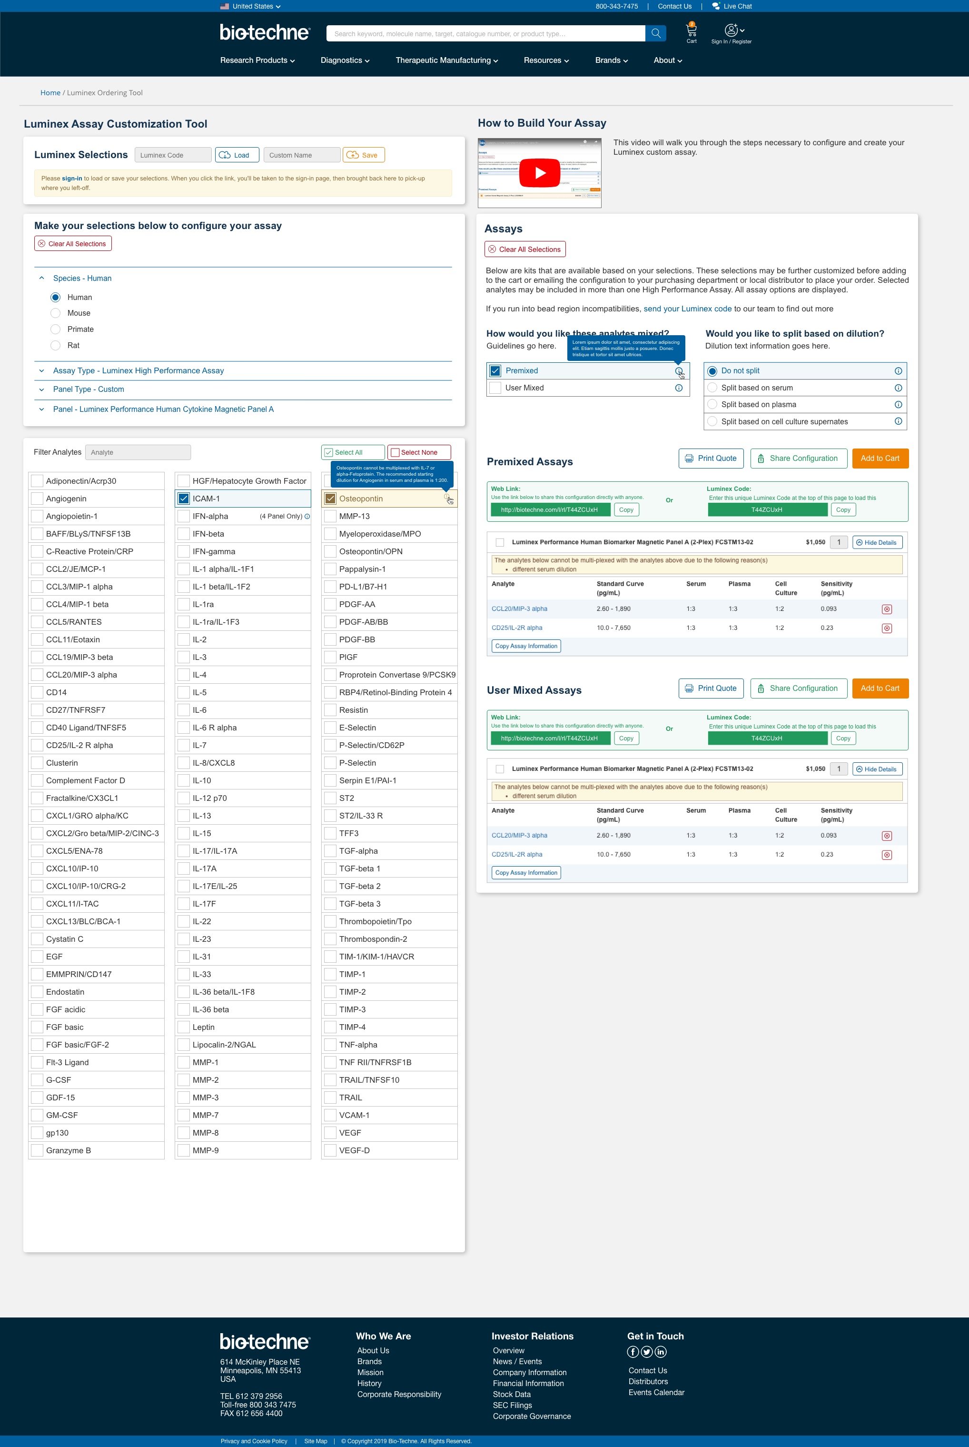Viewport: 969px width, 1447px height.
Task: Click info icon next to User Mixed option
Action: tap(679, 388)
